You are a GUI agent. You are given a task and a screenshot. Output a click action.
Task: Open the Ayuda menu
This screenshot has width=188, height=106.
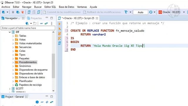point(93,7)
